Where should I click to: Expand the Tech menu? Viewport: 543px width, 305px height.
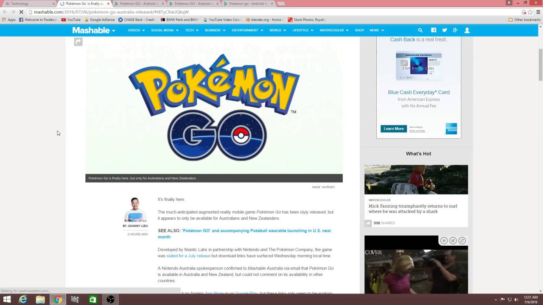click(x=192, y=30)
